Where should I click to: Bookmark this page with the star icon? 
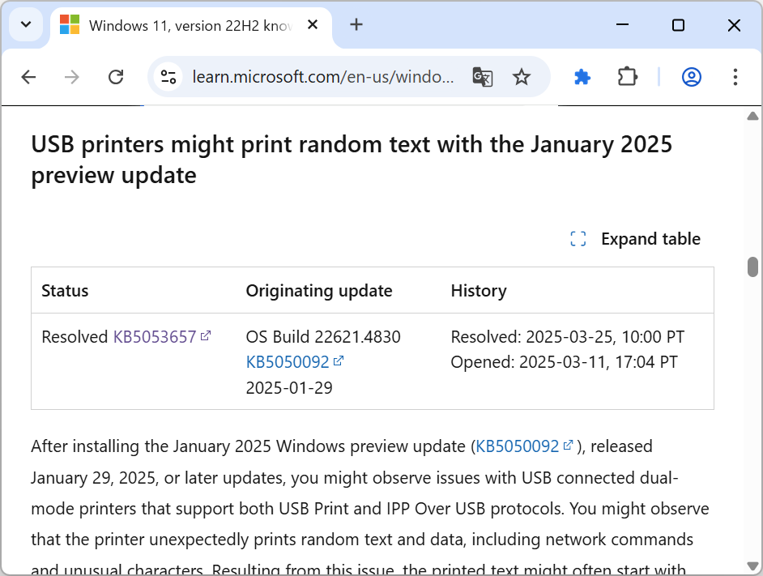coord(522,77)
